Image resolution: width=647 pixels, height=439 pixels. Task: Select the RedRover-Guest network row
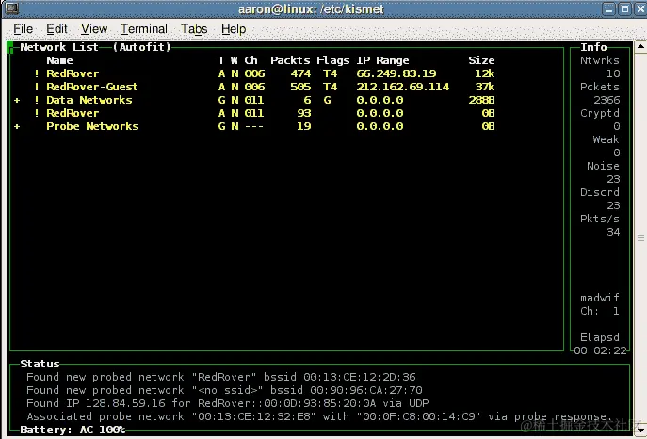pos(264,87)
